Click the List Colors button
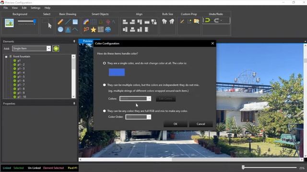307x172 pixels. pyautogui.click(x=165, y=99)
